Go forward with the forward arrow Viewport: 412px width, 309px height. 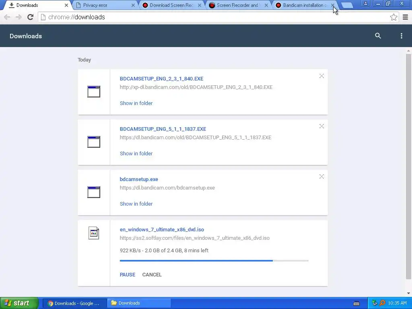pos(19,17)
